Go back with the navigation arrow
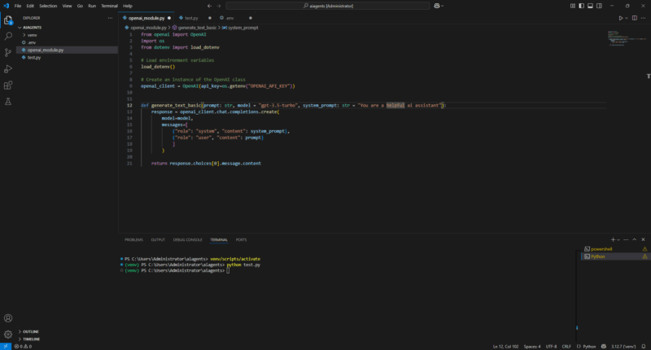Image resolution: width=651 pixels, height=350 pixels. [209, 6]
